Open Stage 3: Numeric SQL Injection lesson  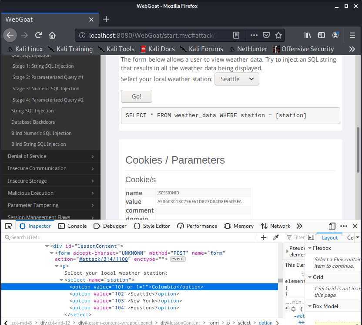[46, 89]
